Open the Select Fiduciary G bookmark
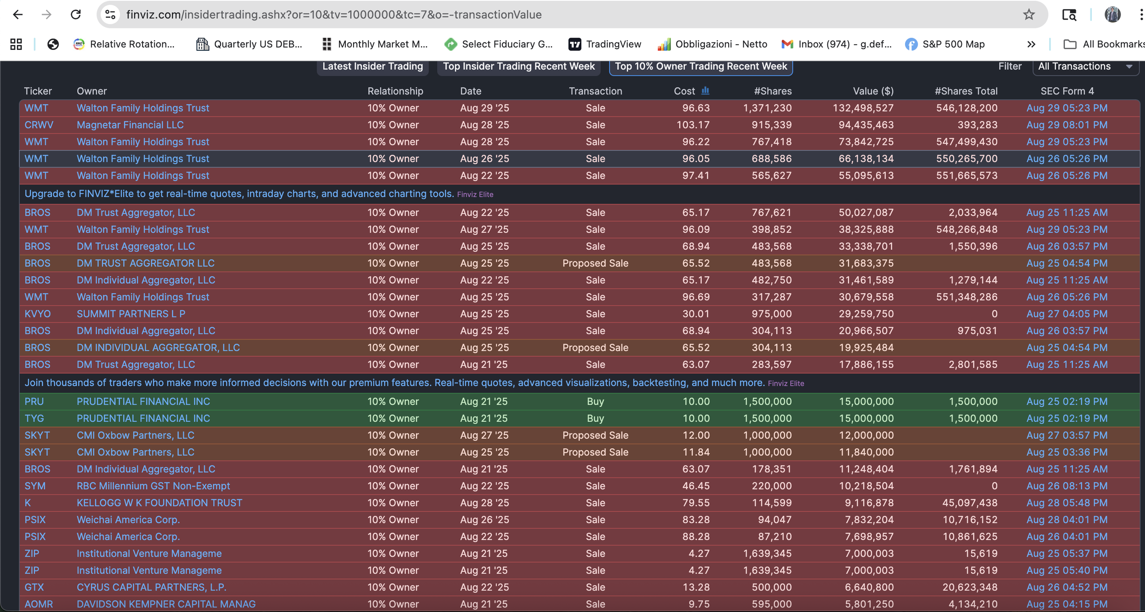This screenshot has height=612, width=1145. [499, 44]
